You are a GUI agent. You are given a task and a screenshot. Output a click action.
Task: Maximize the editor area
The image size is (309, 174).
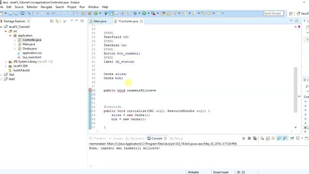[296, 21]
